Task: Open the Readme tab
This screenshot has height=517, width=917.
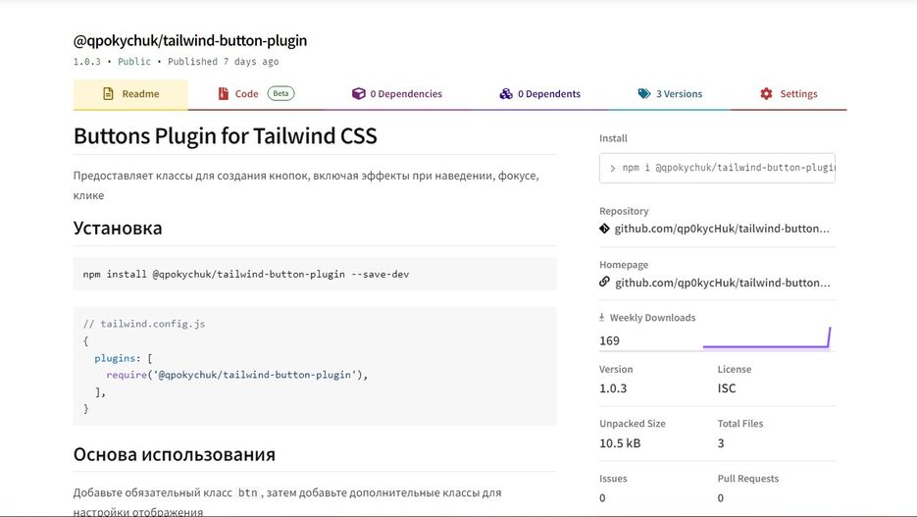Action: tap(130, 94)
